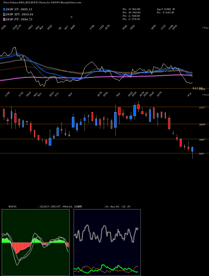The height and width of the screenshot is (276, 209).
Task: Click the 'MACD:' panel heading
Action: 13,207
